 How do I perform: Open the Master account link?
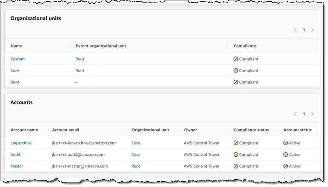pyautogui.click(x=17, y=166)
